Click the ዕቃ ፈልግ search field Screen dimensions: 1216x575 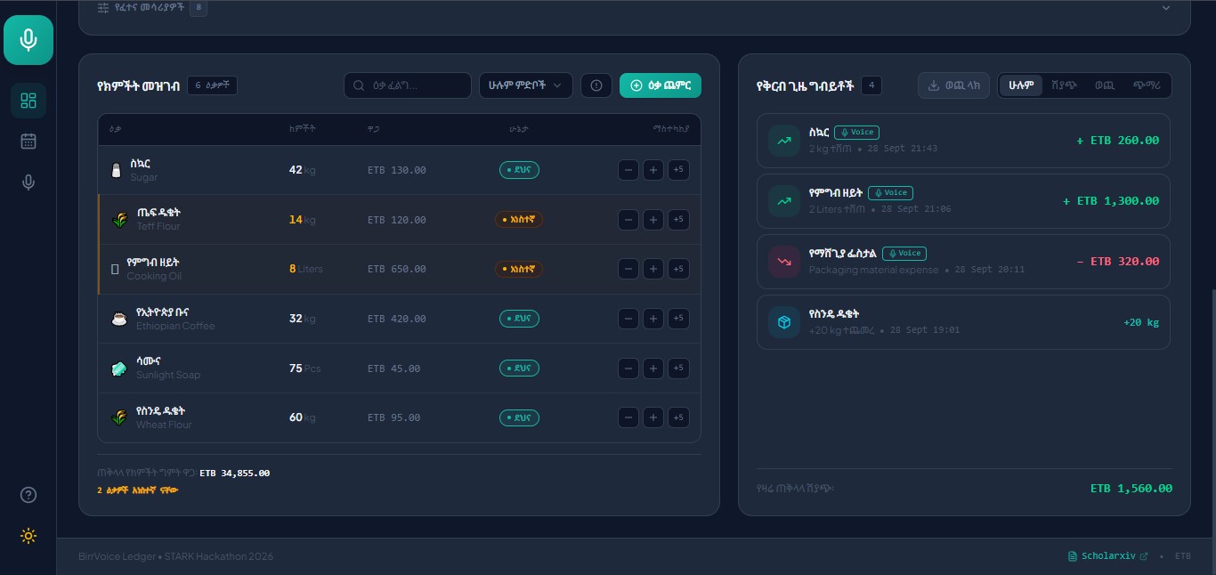408,85
